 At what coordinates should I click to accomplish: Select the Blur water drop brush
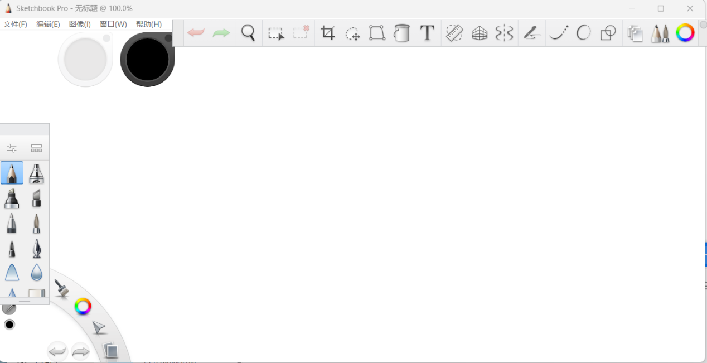pyautogui.click(x=37, y=272)
